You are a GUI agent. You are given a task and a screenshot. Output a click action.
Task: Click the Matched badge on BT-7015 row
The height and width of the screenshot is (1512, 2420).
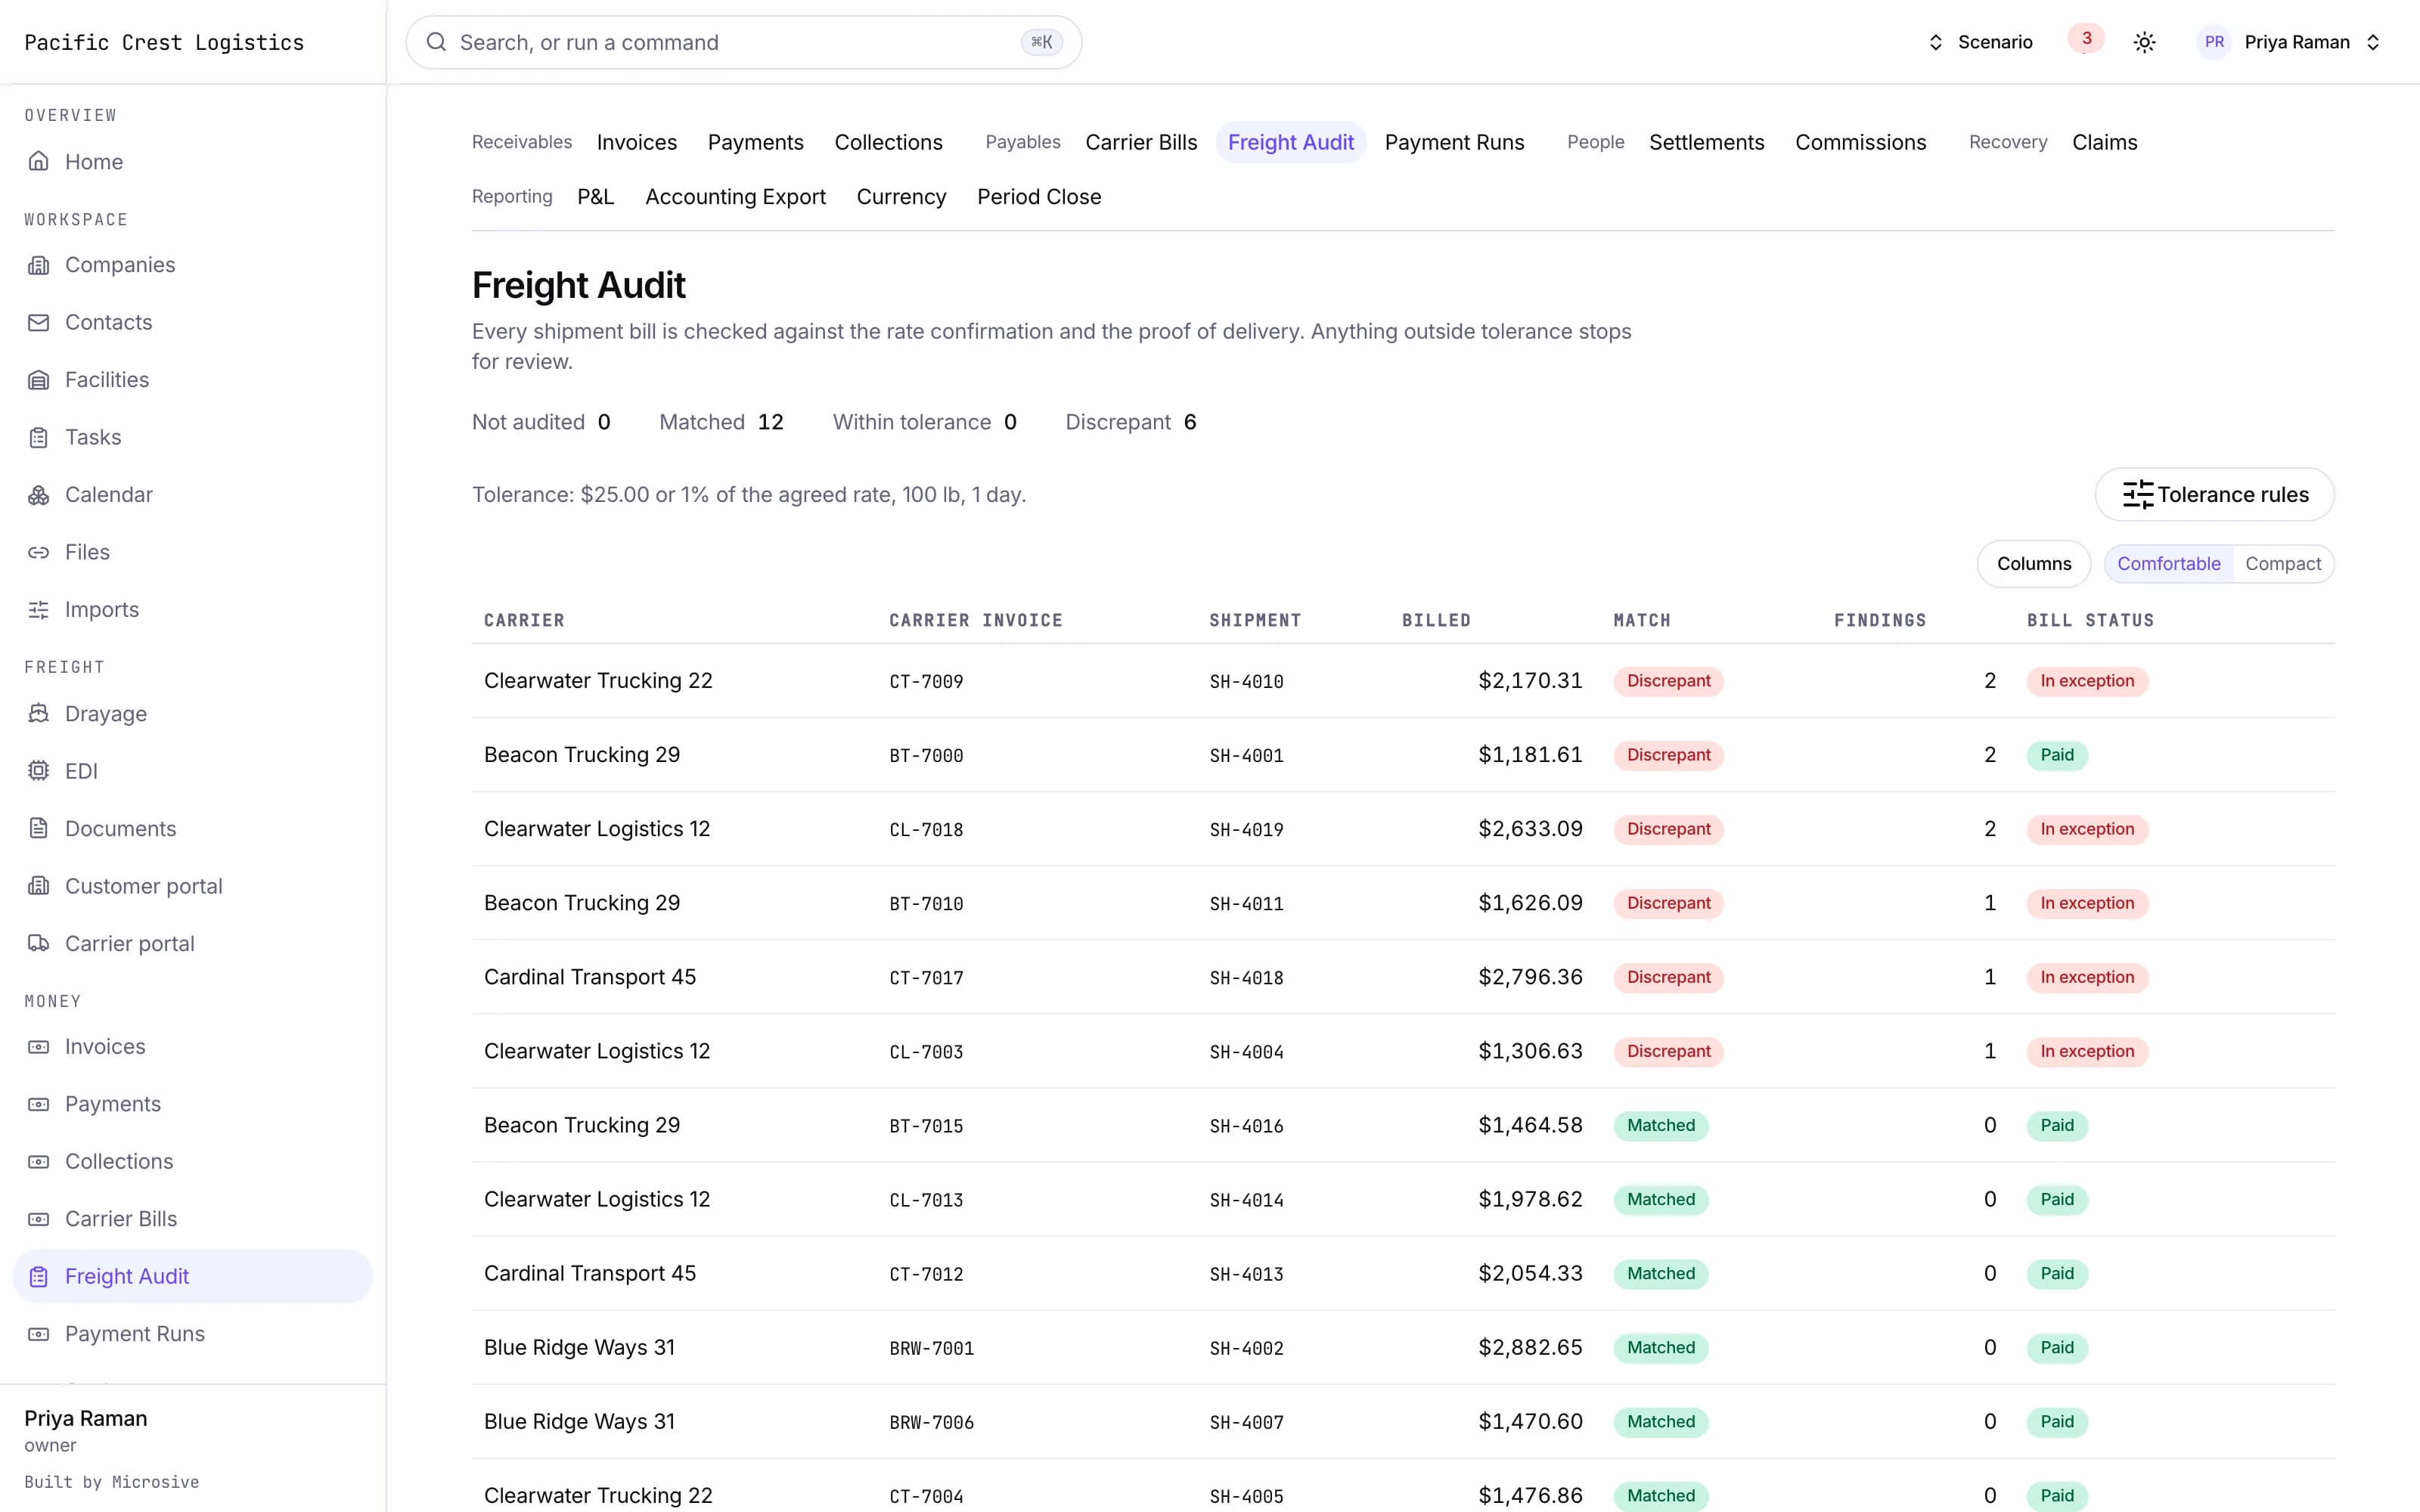tap(1660, 1125)
